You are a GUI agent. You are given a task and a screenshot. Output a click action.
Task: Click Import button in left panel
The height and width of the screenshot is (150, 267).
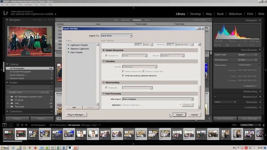click(x=18, y=118)
